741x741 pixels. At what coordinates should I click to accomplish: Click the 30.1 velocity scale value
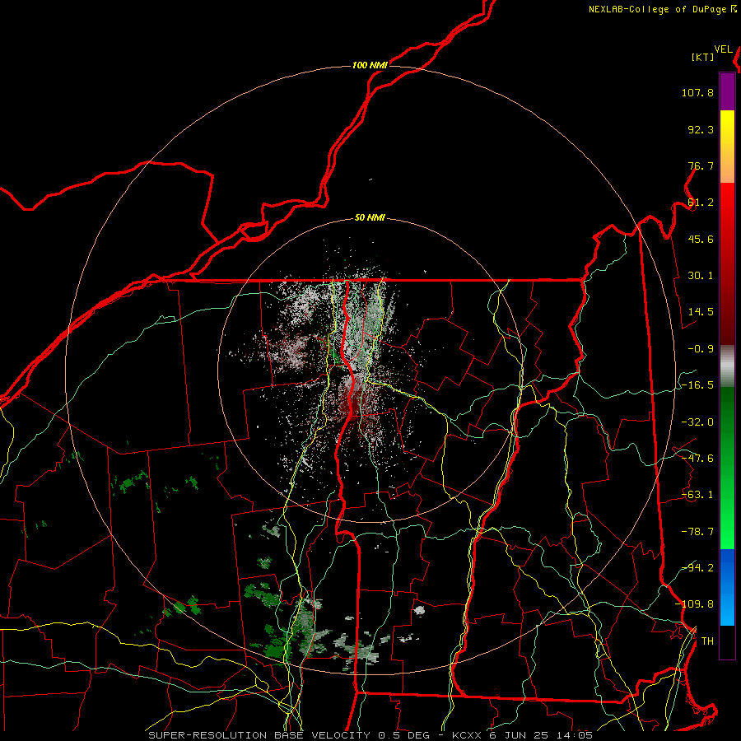tap(701, 276)
